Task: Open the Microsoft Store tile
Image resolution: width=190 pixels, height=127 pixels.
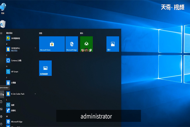Action: pyautogui.click(x=52, y=44)
